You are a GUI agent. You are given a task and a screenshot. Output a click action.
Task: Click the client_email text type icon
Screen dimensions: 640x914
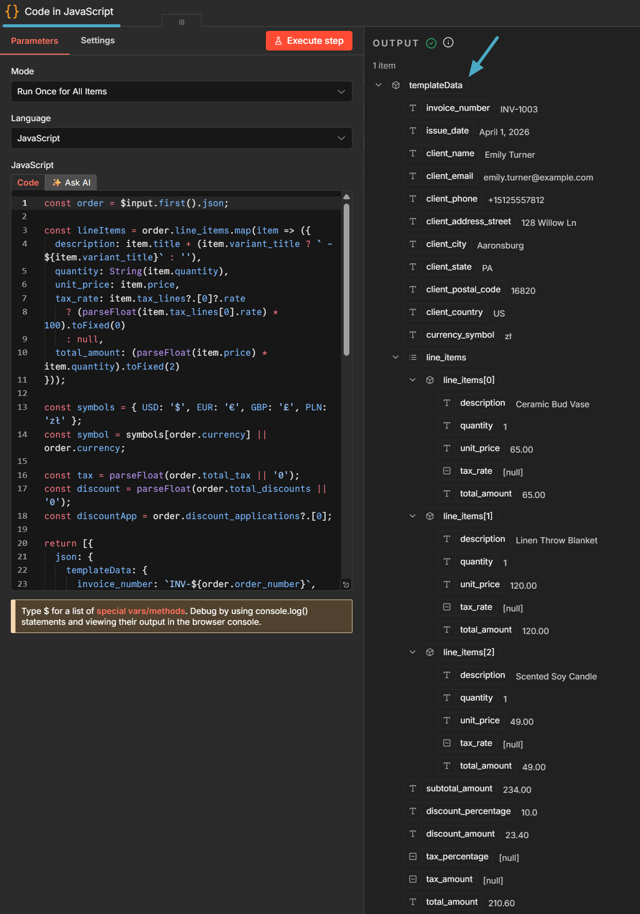[x=413, y=176]
